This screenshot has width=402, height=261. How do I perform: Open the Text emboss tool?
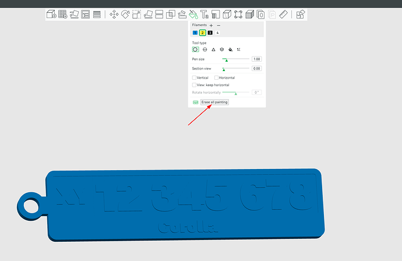pos(204,15)
